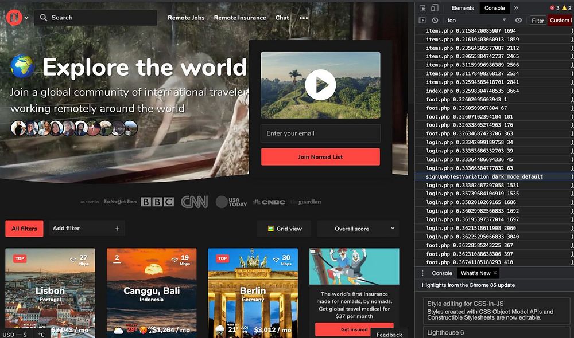
Task: Open the dropdown arrow beside the logo
Action: pos(27,18)
